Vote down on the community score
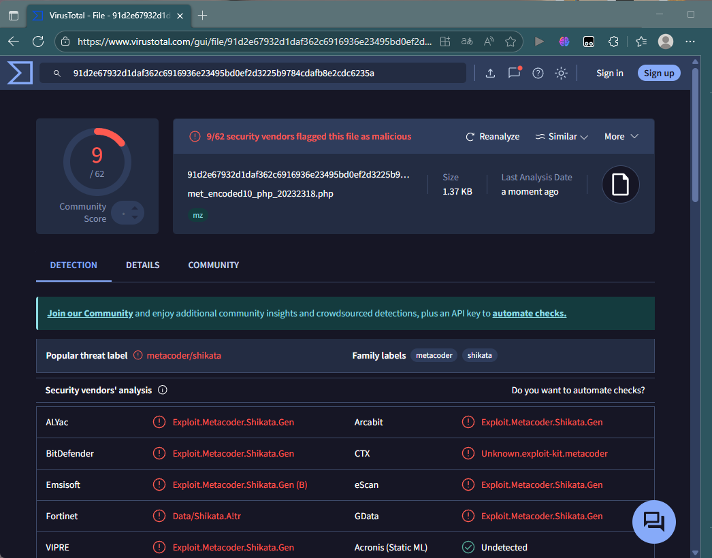Image resolution: width=712 pixels, height=558 pixels. [x=134, y=217]
